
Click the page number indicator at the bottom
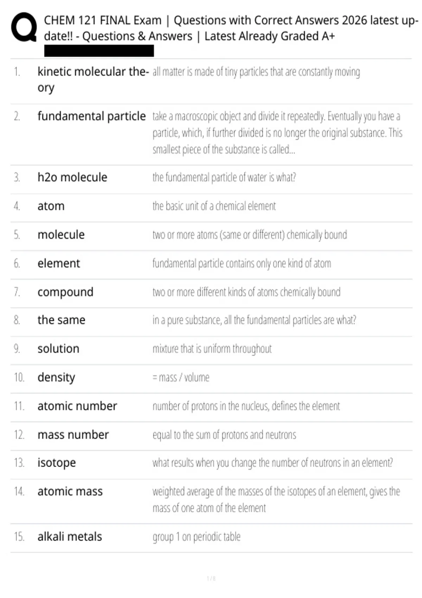click(x=211, y=578)
